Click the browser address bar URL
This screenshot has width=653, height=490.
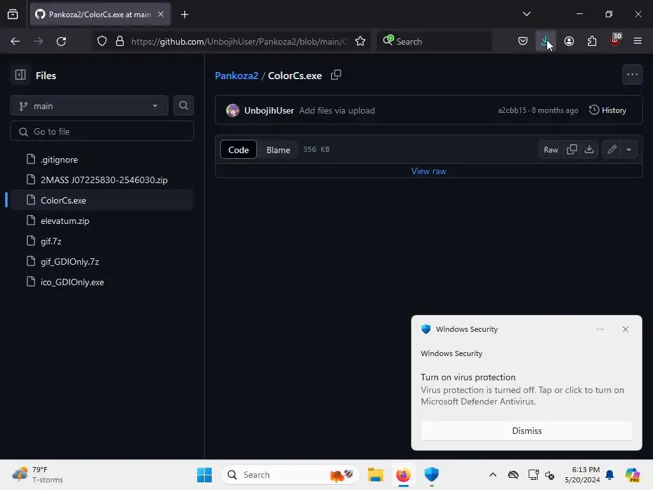[238, 41]
